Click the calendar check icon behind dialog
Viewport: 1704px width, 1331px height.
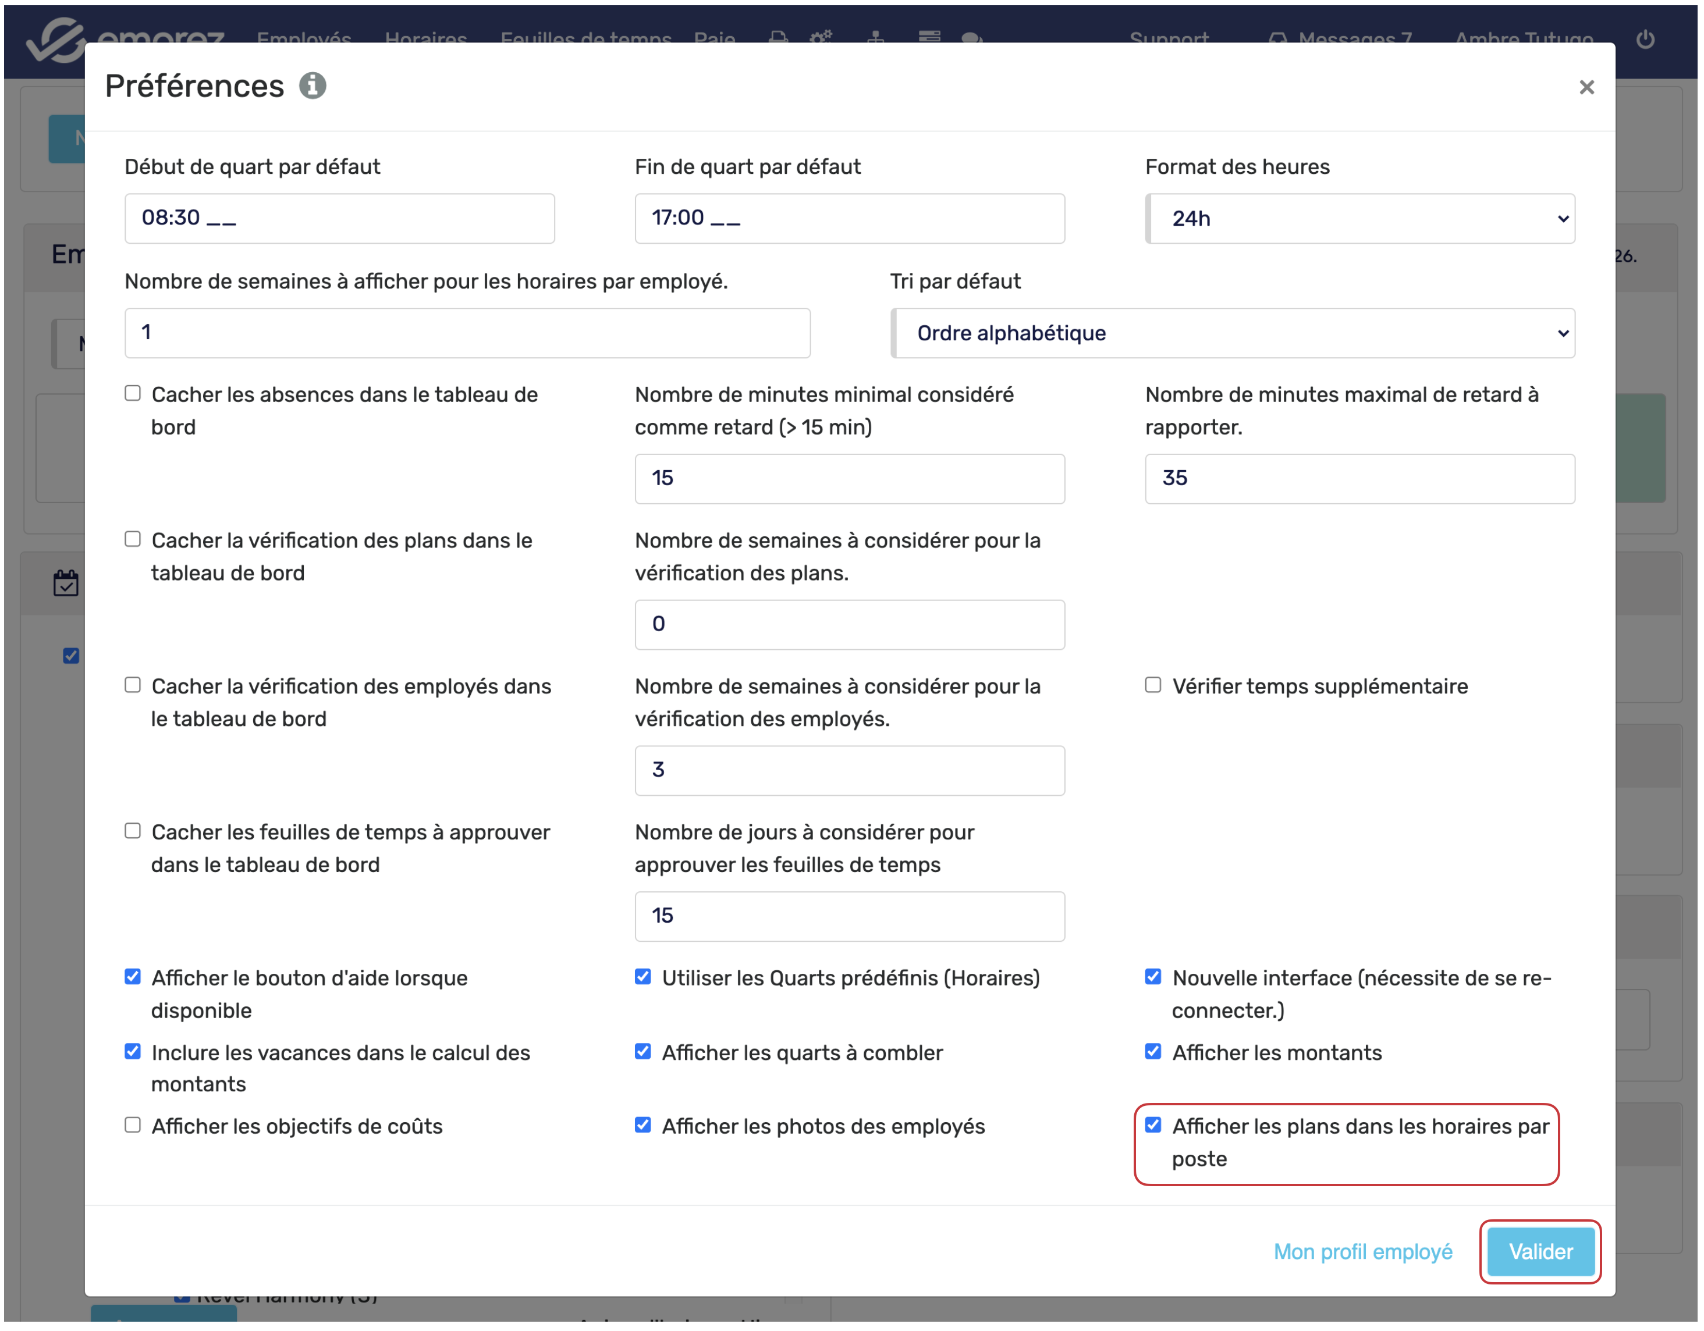click(x=66, y=583)
